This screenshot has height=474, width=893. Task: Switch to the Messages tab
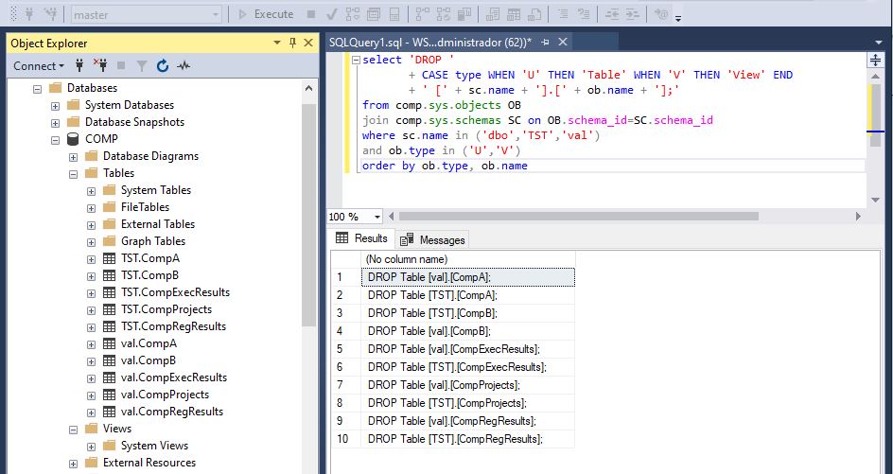pos(433,239)
